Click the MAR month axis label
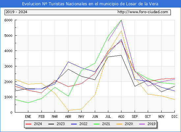The height and width of the screenshot is (132, 181). point(55,116)
